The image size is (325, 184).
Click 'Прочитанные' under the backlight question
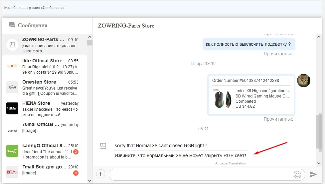tap(278, 54)
